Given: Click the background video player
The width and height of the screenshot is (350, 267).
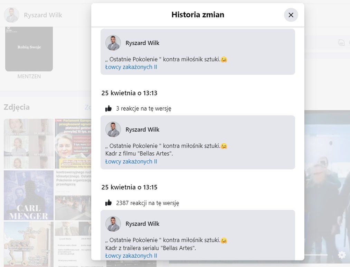Looking at the screenshot, I should [x=327, y=187].
